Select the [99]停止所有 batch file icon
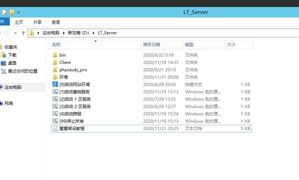The height and width of the screenshot is (180, 299). (x=55, y=121)
